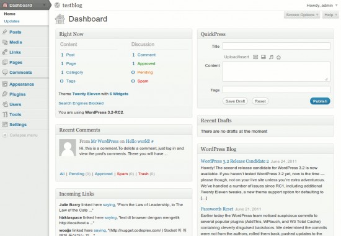
Task: Click the Tools icon in sidebar
Action: [x=5, y=114]
